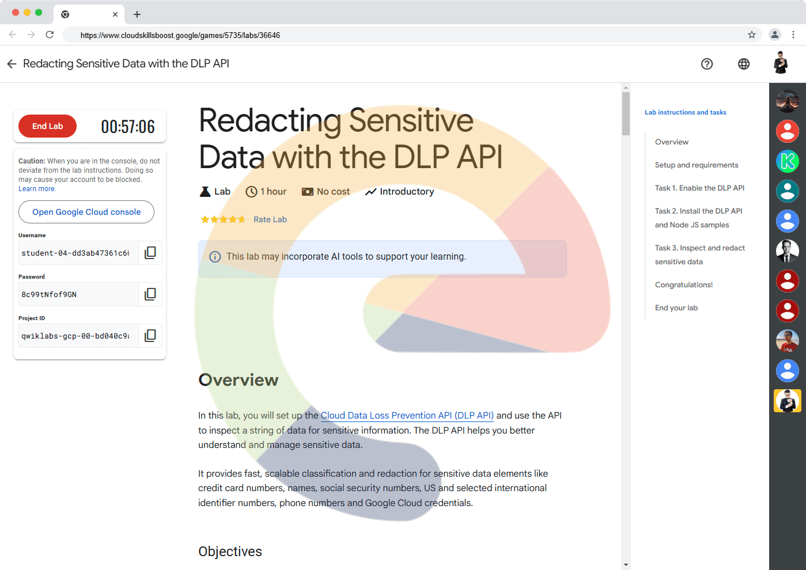Click the globe language selector icon
Viewport: 806px width, 570px height.
pos(744,64)
